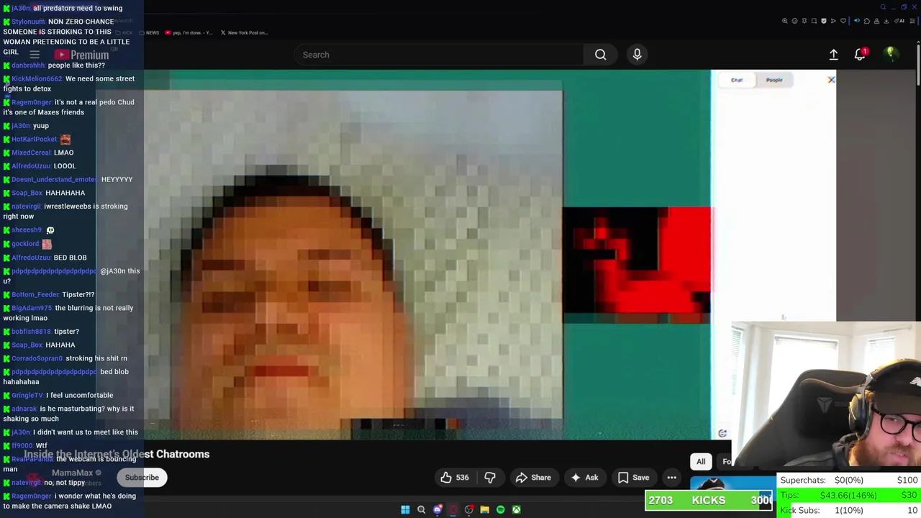Open the Windows Start button

click(405, 509)
